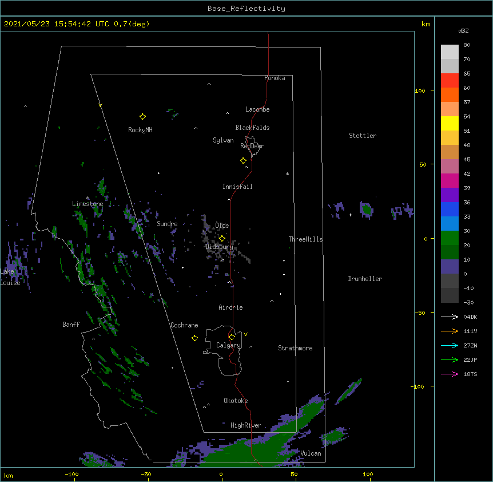Click the orange 111V arrow icon
This screenshot has width=493, height=482.
tap(450, 331)
